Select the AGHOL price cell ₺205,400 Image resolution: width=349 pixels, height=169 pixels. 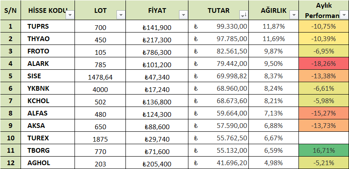[157, 163]
